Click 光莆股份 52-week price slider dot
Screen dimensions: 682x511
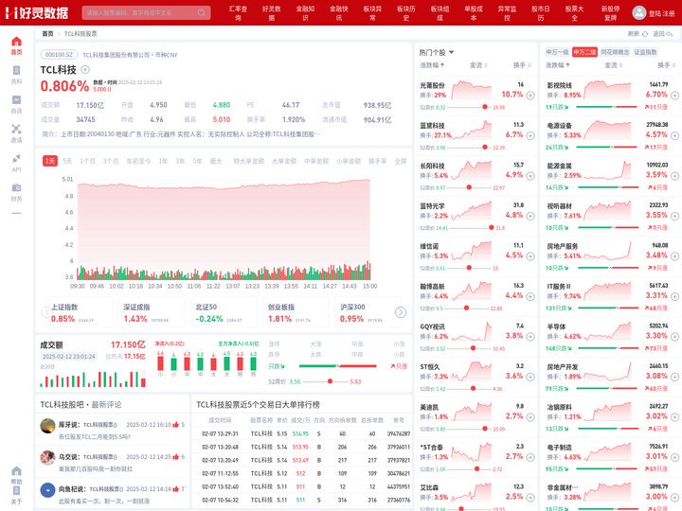tap(485, 107)
